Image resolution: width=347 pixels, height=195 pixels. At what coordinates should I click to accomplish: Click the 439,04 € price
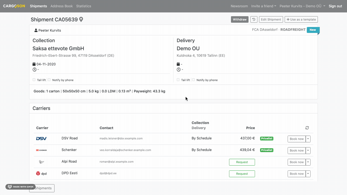[248, 150]
